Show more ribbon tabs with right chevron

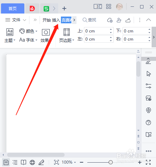(74, 20)
